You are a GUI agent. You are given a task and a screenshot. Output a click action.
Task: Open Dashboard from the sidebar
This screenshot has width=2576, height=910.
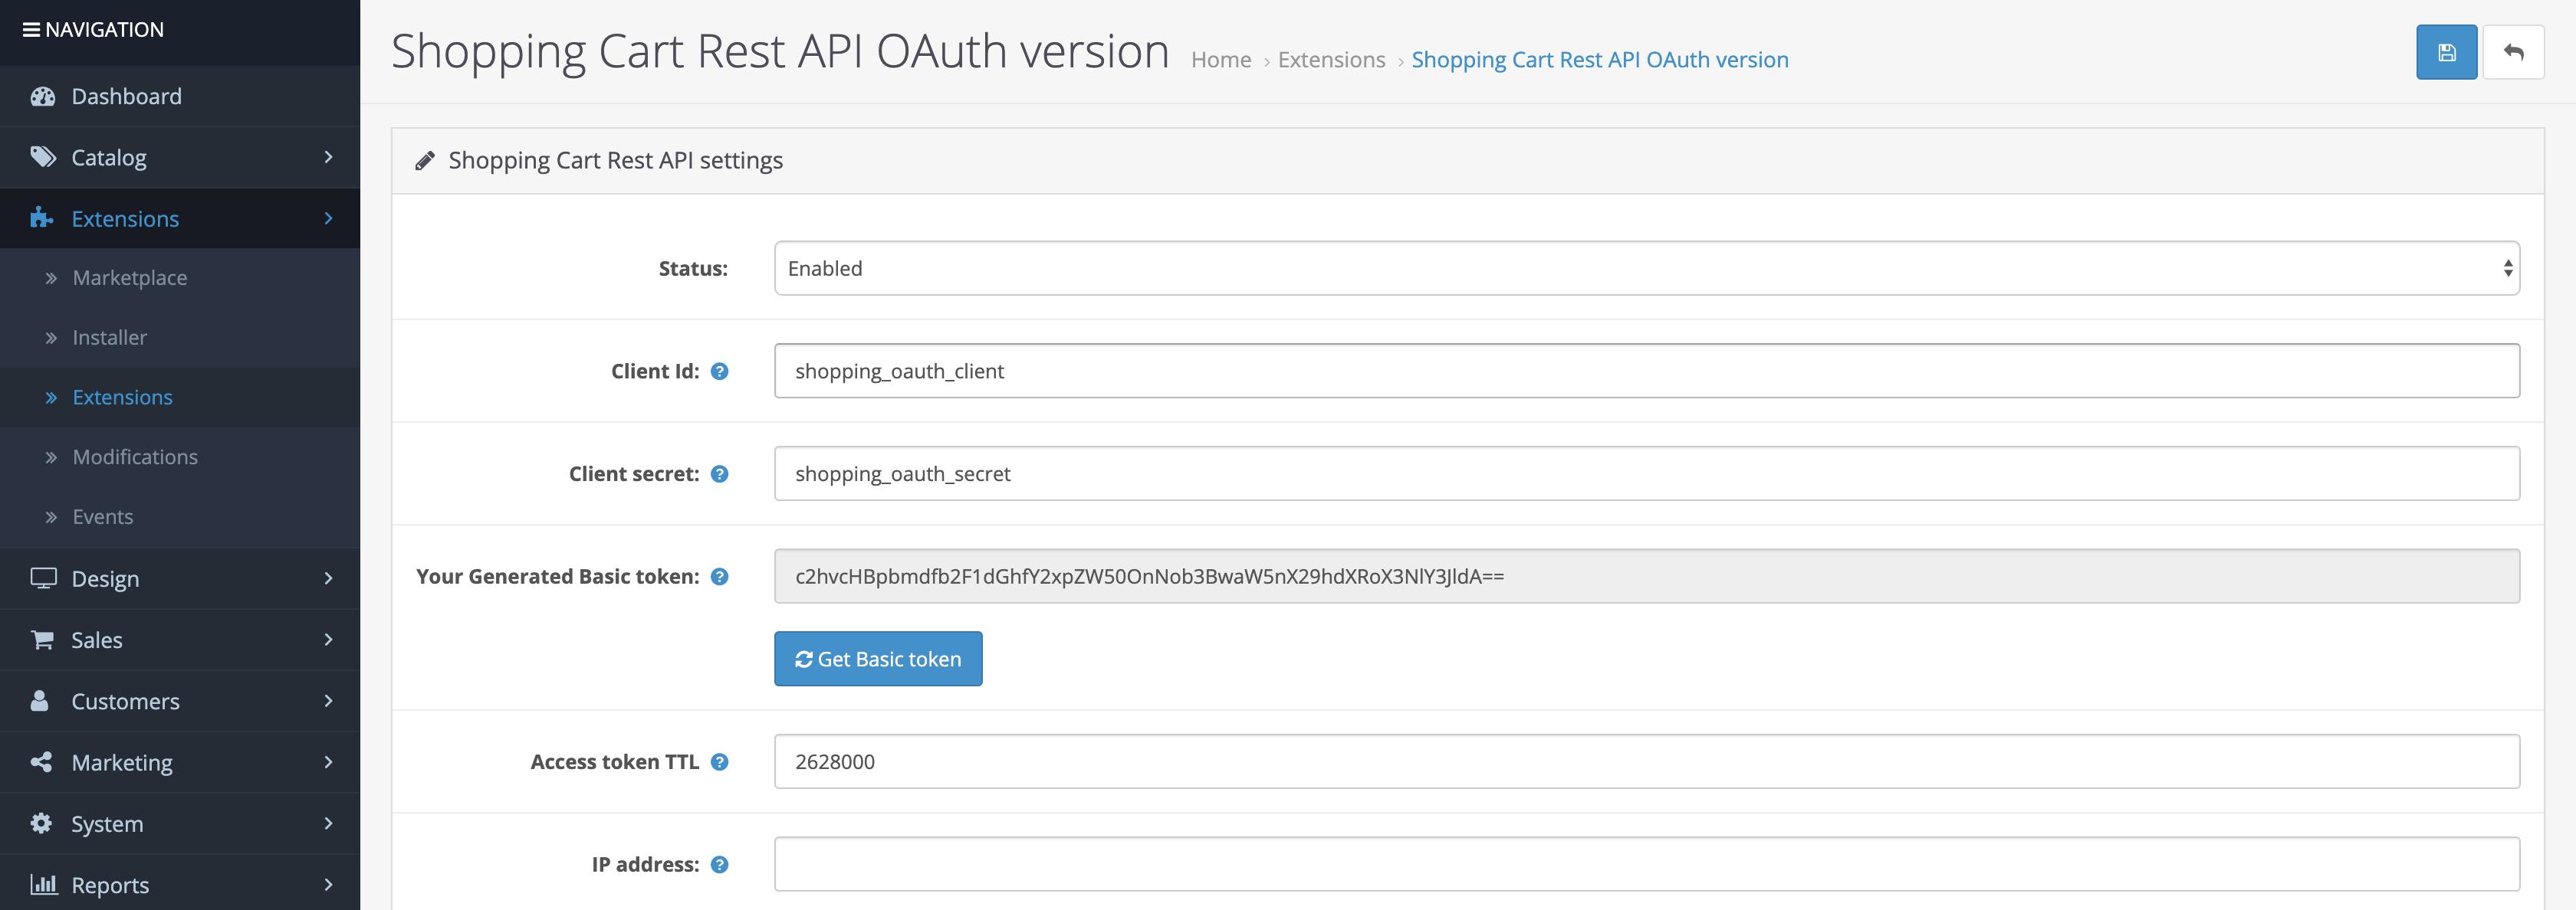click(x=126, y=97)
